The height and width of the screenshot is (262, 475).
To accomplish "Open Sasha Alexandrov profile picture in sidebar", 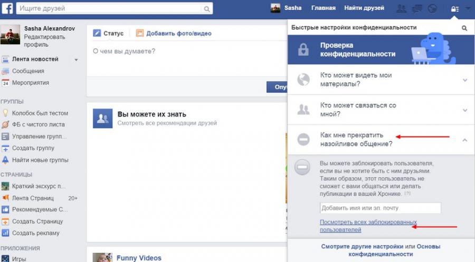I will point(11,35).
